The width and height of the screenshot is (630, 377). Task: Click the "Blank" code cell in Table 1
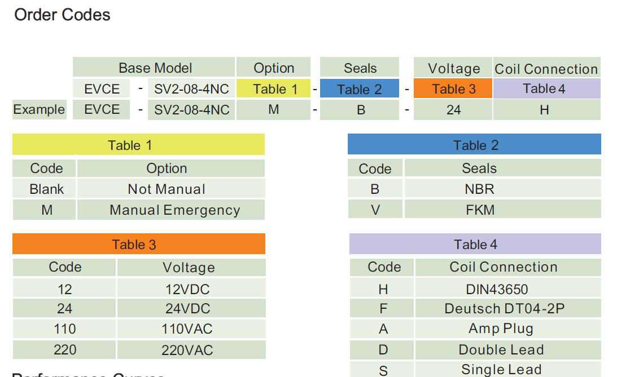point(47,189)
